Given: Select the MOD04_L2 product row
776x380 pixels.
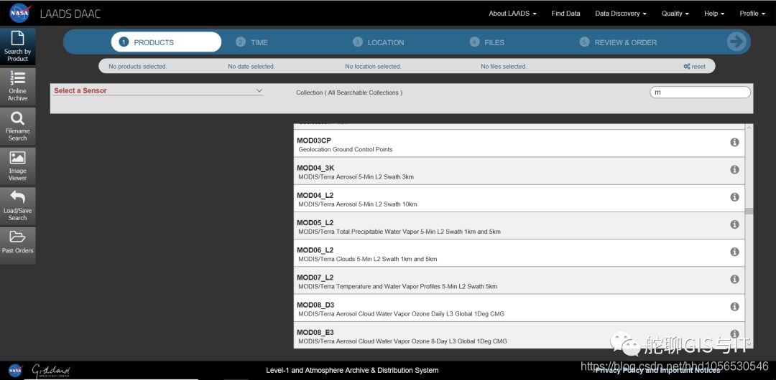Looking at the screenshot, I should pos(519,199).
